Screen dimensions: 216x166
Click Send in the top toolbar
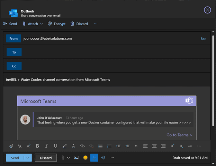(x=10, y=24)
